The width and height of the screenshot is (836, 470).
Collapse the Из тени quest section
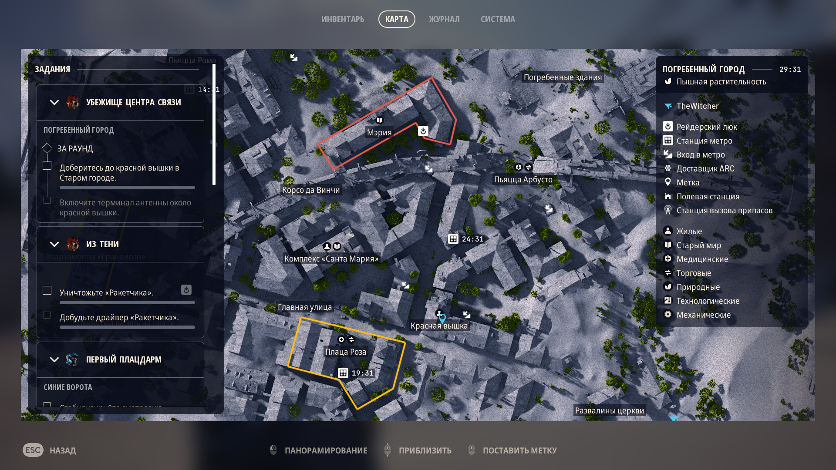coord(54,244)
